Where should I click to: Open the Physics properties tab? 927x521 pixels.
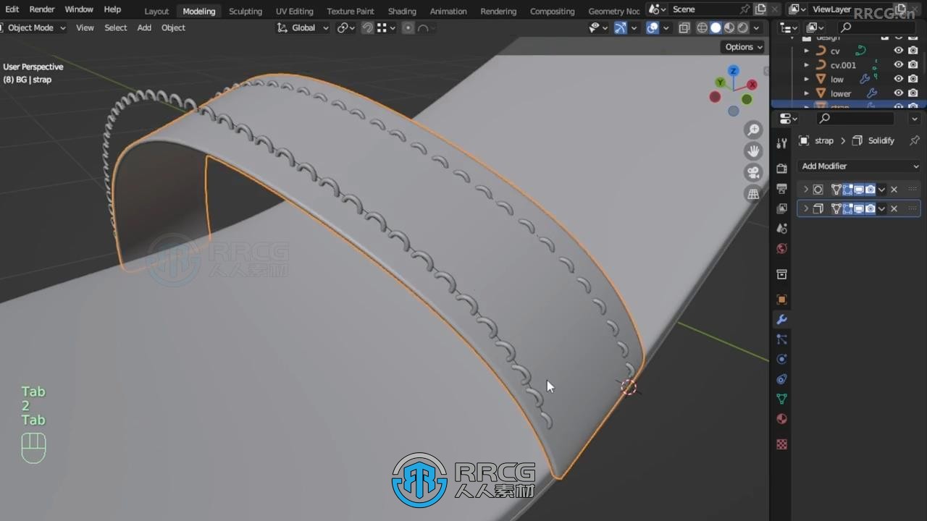tap(781, 359)
